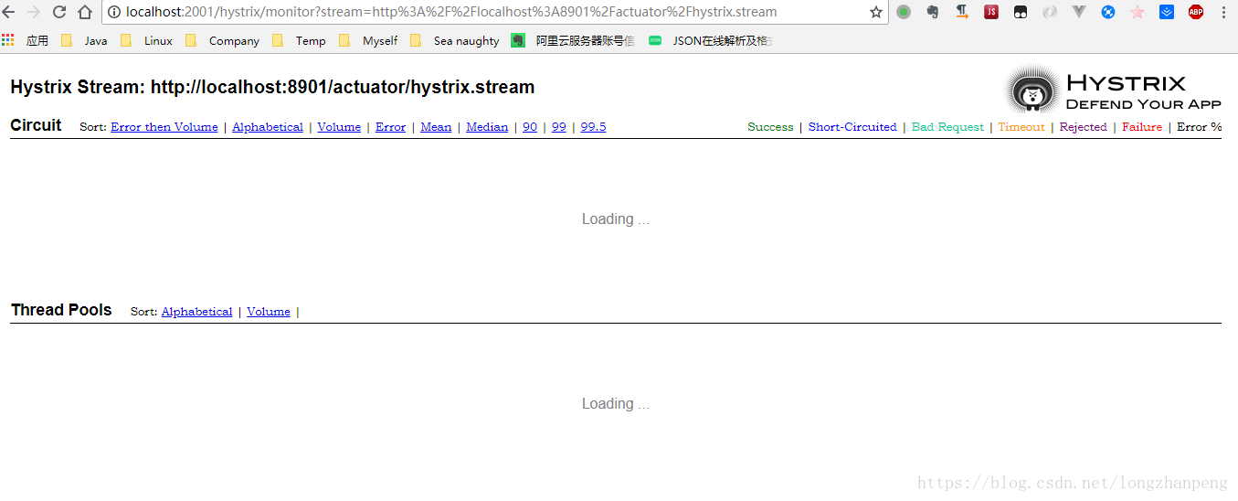The width and height of the screenshot is (1238, 501).
Task: Open the blue circular extension icon
Action: click(x=1108, y=12)
